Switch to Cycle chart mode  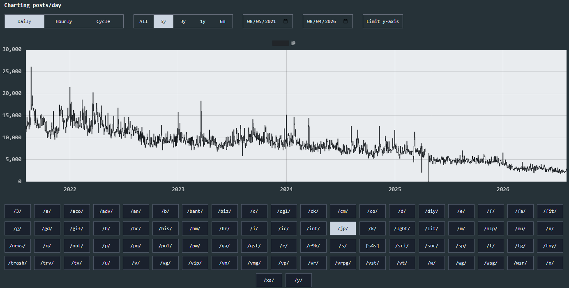point(103,21)
